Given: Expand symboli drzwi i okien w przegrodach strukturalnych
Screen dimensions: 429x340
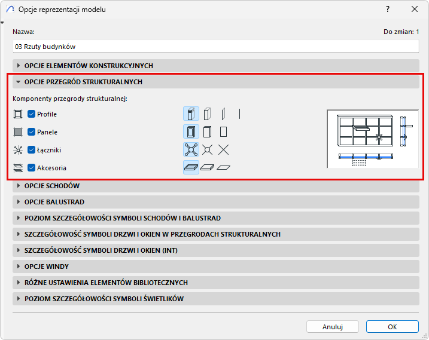Looking at the screenshot, I should (x=216, y=234).
